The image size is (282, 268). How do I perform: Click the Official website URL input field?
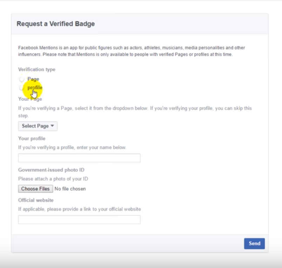click(x=79, y=219)
